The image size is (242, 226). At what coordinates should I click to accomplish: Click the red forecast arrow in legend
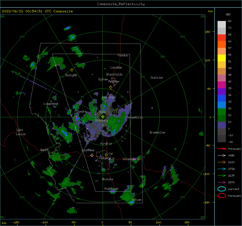(x=222, y=149)
